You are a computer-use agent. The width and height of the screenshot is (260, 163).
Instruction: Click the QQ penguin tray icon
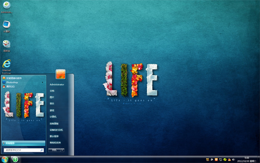pyautogui.click(x=229, y=160)
